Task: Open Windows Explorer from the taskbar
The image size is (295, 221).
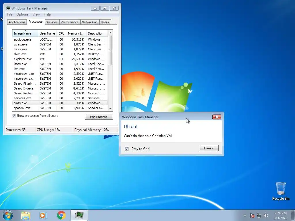Action: 26,215
